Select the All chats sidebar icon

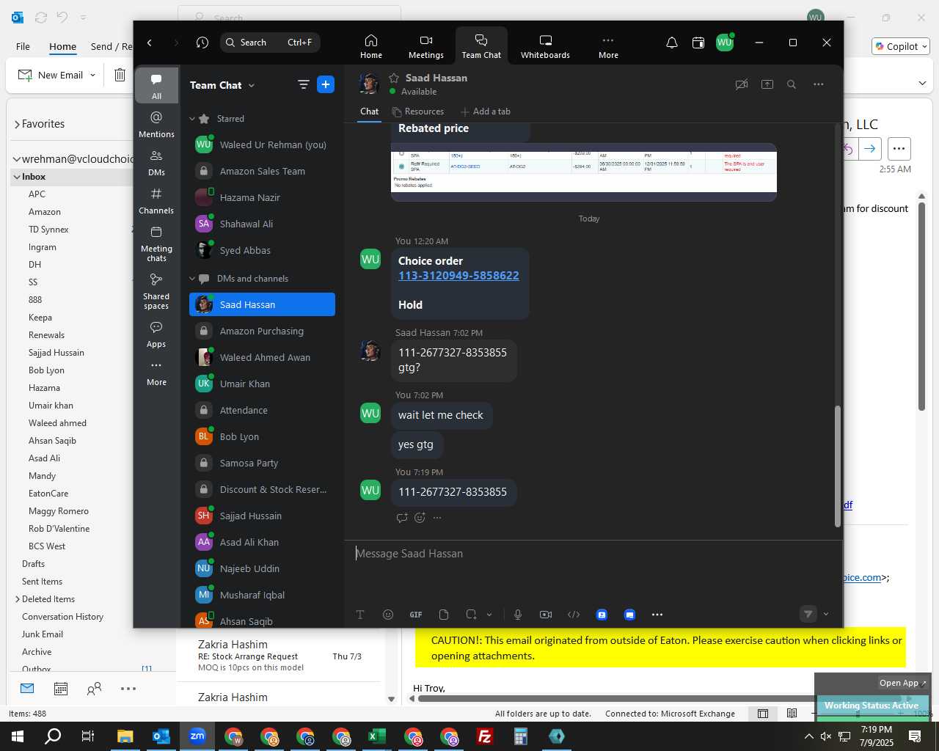156,86
